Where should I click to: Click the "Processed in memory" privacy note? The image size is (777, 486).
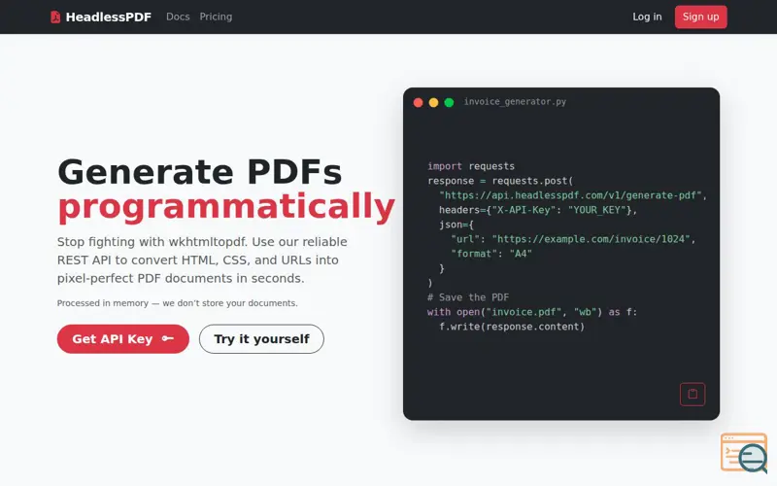178,303
